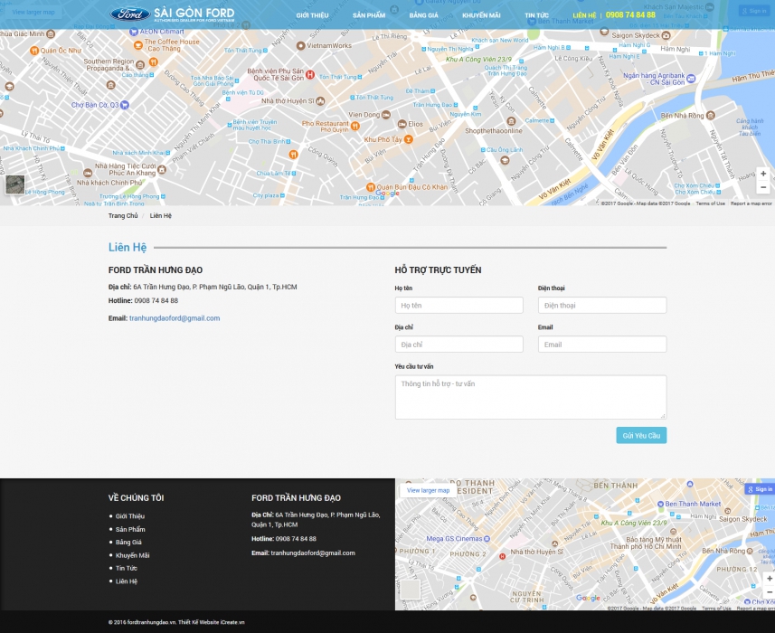Open the tranhungdaoford@gmail.com email link
This screenshot has width=775, height=633.
(x=175, y=318)
